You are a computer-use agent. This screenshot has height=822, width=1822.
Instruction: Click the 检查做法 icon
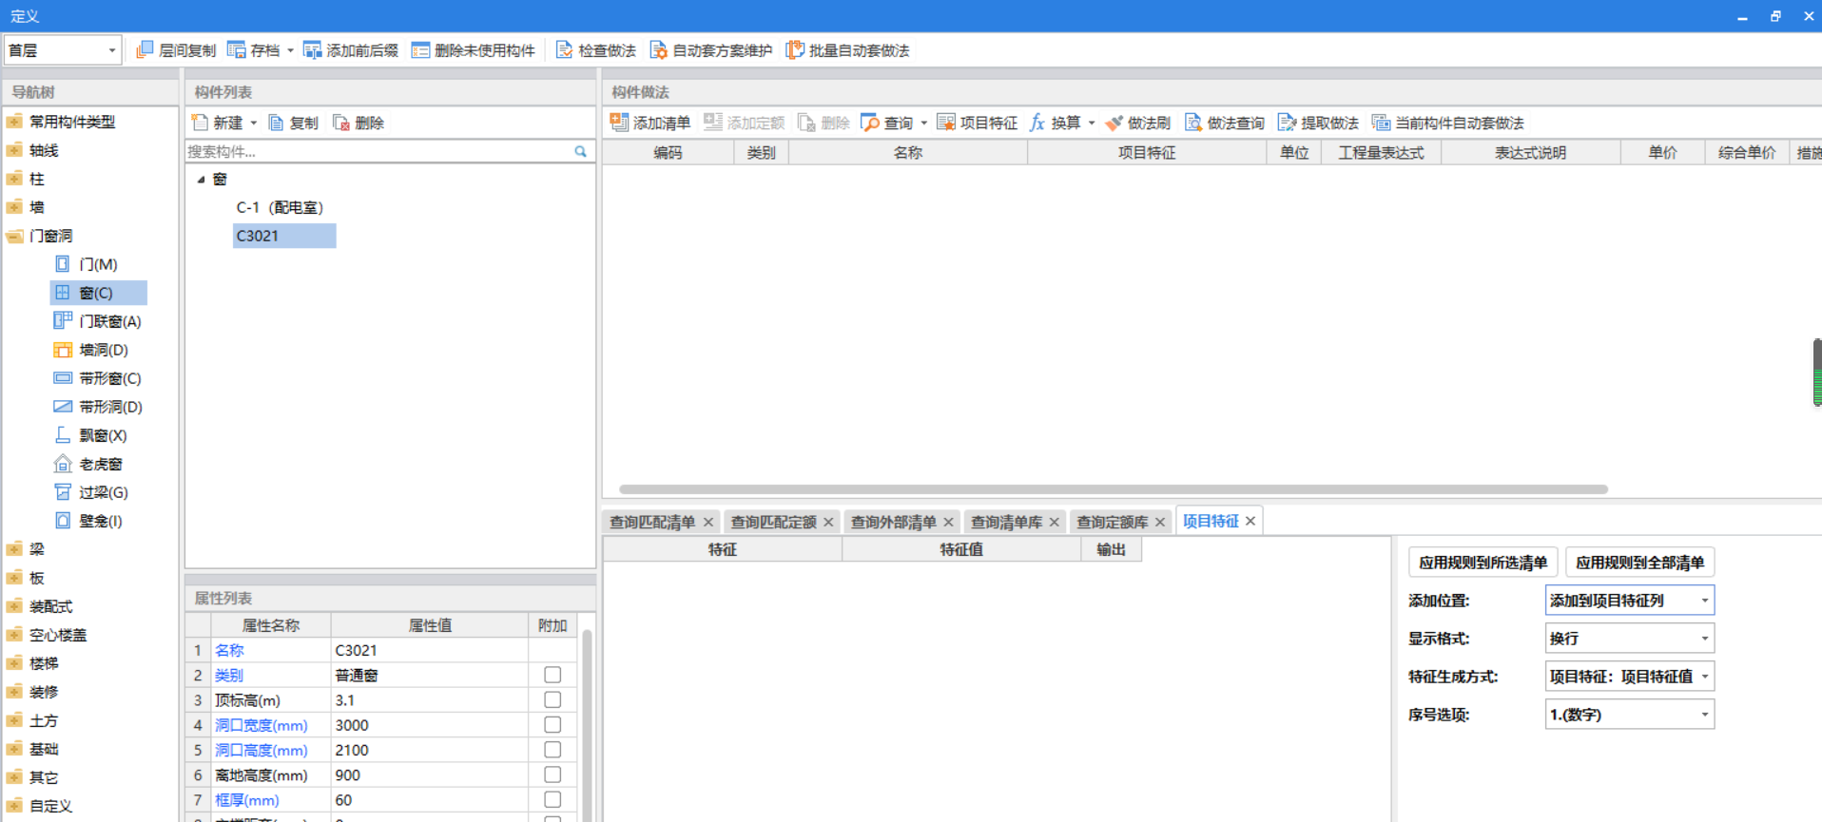(x=564, y=50)
